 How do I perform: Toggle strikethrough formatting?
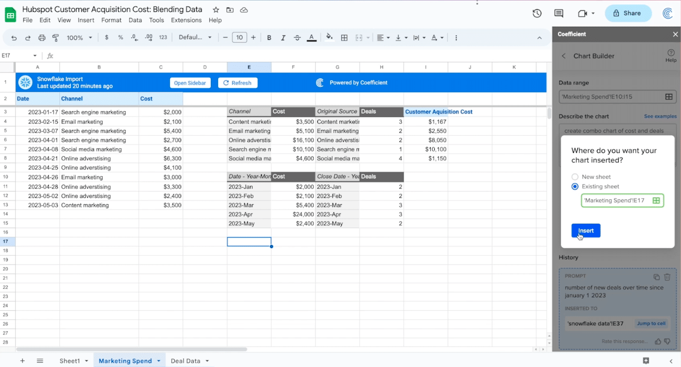pyautogui.click(x=297, y=37)
